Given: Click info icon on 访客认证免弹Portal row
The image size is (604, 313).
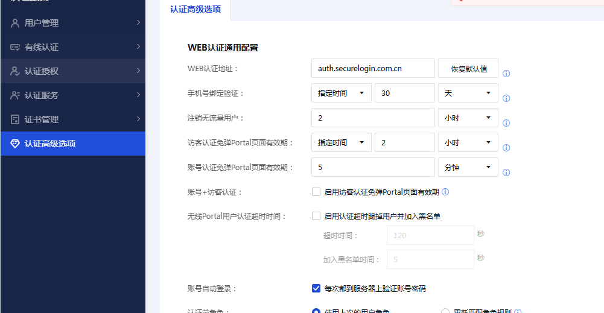Looking at the screenshot, I should pos(506,148).
